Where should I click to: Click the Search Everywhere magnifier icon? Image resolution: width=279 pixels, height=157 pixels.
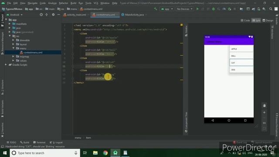point(271,9)
